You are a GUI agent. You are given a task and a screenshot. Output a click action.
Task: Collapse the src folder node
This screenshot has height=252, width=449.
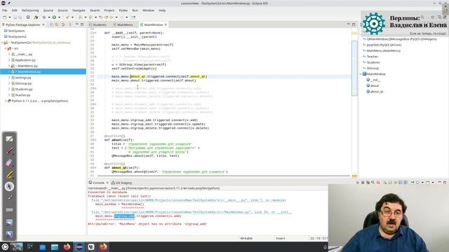coord(6,48)
